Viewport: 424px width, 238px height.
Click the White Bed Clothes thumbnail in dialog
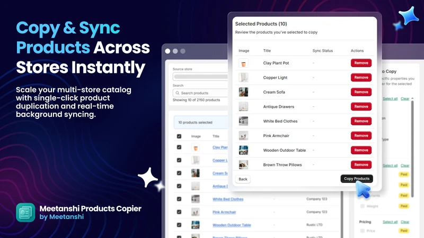point(243,121)
